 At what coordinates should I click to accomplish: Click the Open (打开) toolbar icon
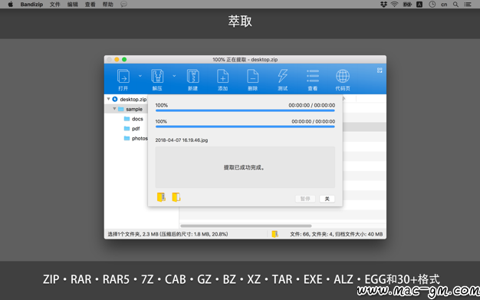(123, 79)
